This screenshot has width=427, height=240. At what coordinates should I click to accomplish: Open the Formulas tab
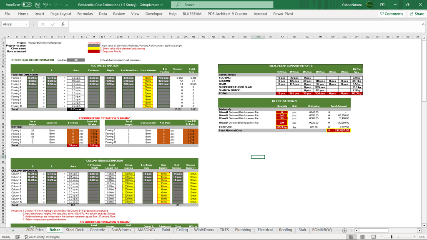[85, 14]
